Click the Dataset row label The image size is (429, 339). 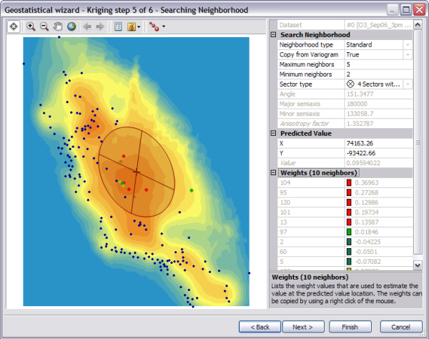[x=290, y=25]
